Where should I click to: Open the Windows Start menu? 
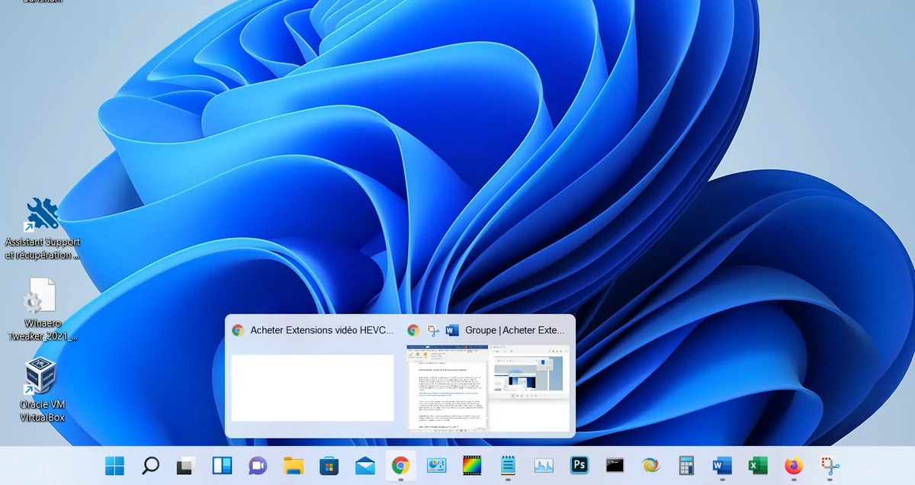(x=115, y=465)
